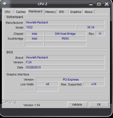113x118 pixels.
Task: Select the Link Width x8 value
Action: [47, 84]
